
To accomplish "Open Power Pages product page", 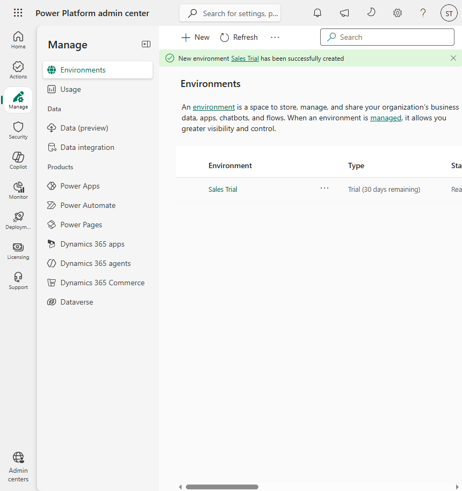I will click(x=98, y=225).
